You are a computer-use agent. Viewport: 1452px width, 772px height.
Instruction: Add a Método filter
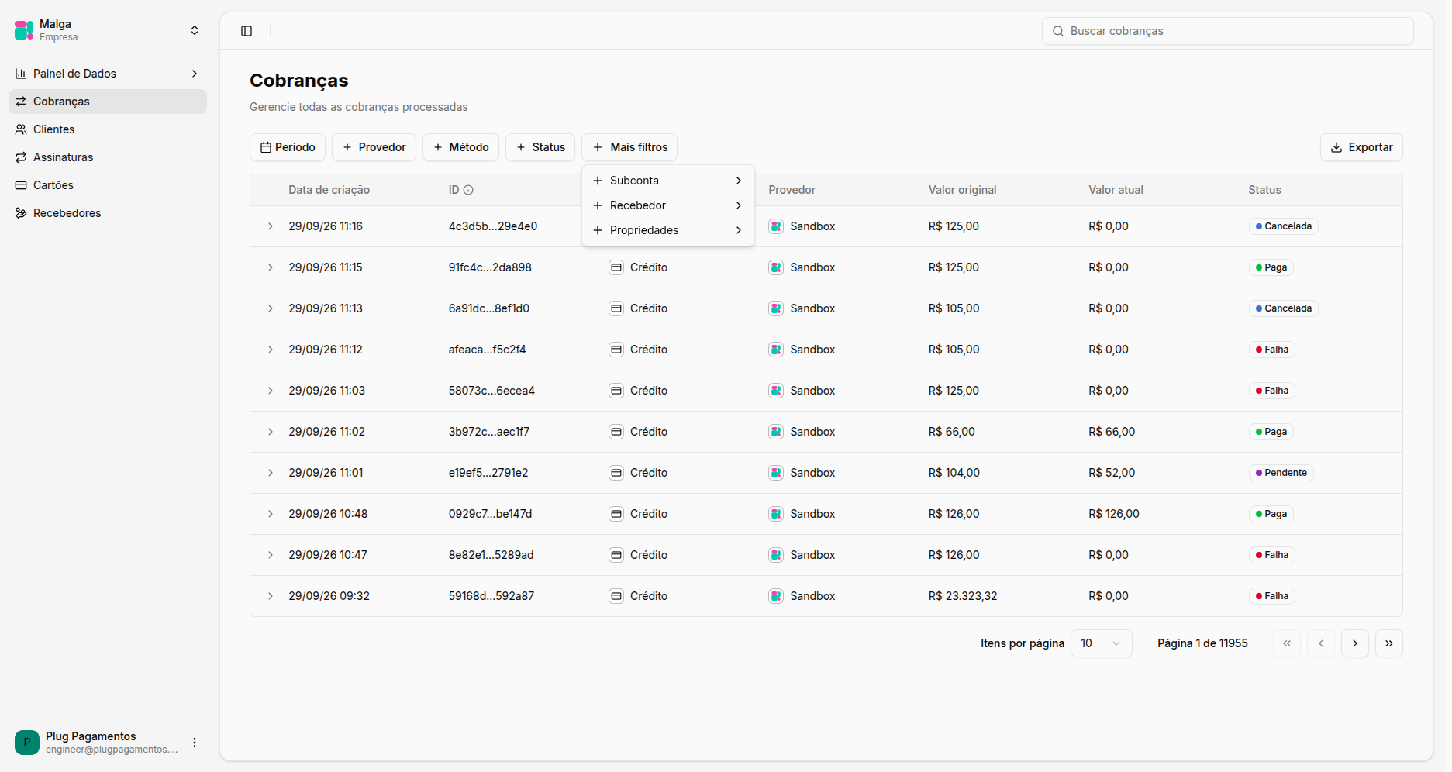pos(461,147)
